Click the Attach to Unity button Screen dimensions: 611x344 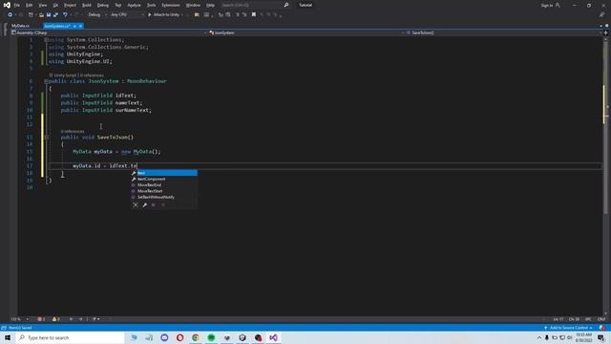click(x=163, y=14)
